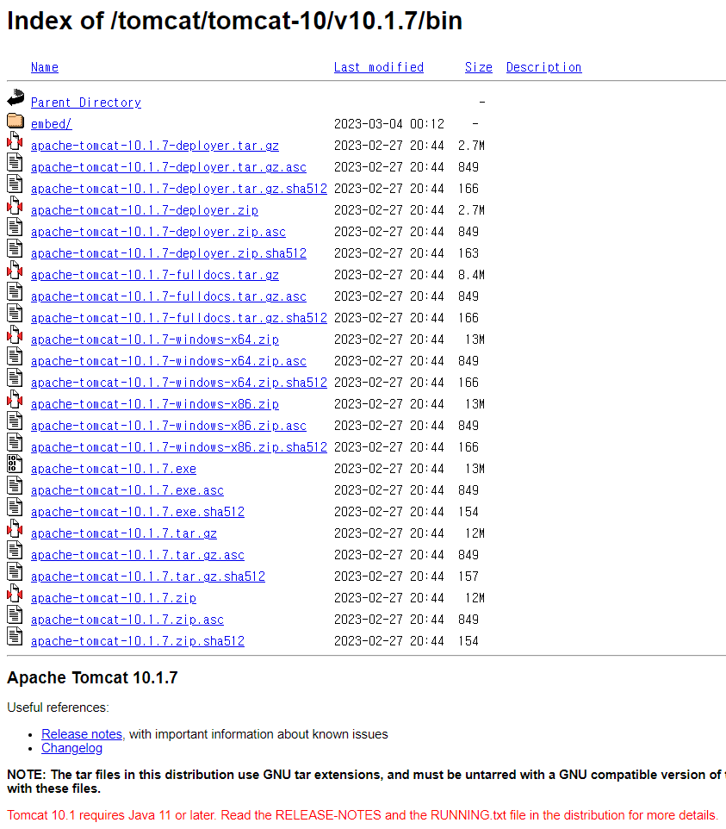Image resolution: width=726 pixels, height=829 pixels.
Task: Click the file icon beside apache-tomcat-10.1.7.tar.gz.sha512
Action: click(15, 572)
